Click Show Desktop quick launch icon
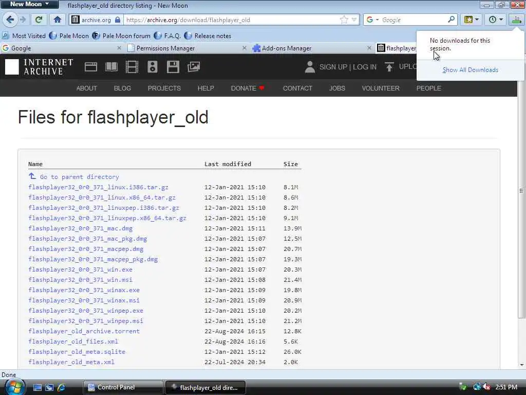This screenshot has height=395, width=526. (37, 387)
